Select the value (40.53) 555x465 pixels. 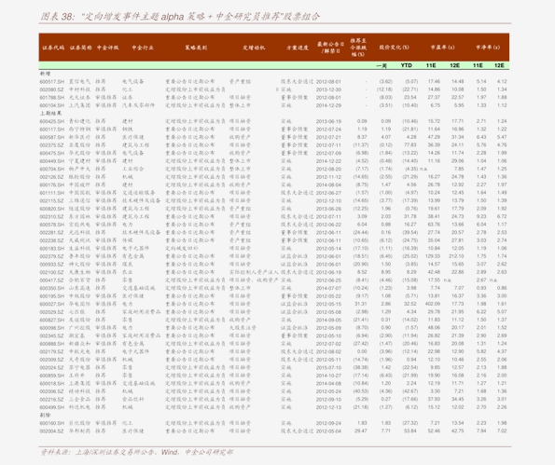tap(361, 391)
